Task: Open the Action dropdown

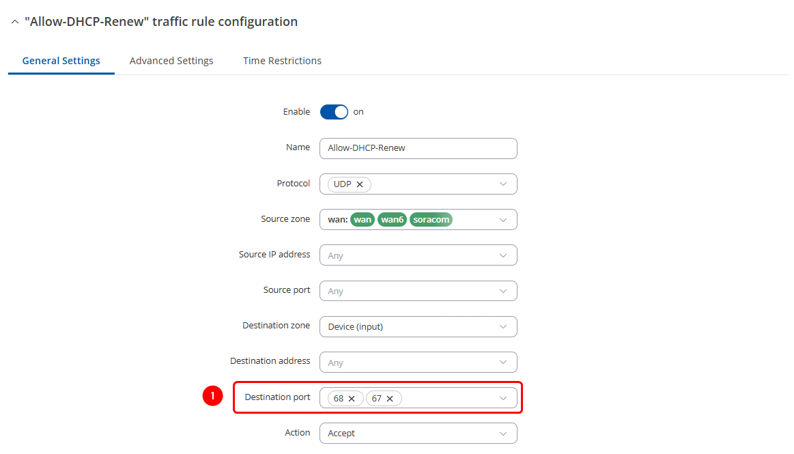Action: point(503,434)
